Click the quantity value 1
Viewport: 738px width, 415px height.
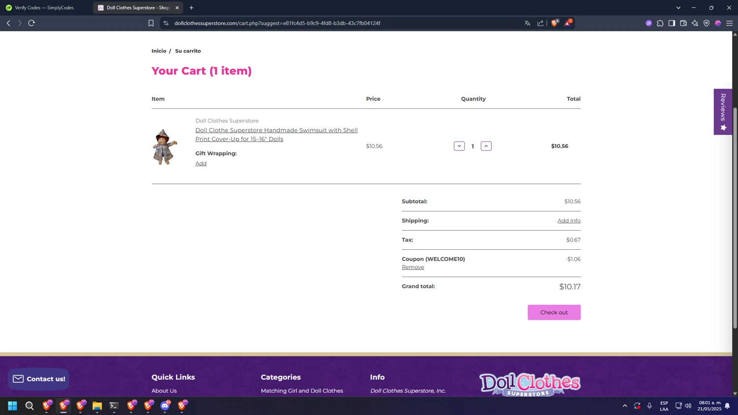(473, 147)
